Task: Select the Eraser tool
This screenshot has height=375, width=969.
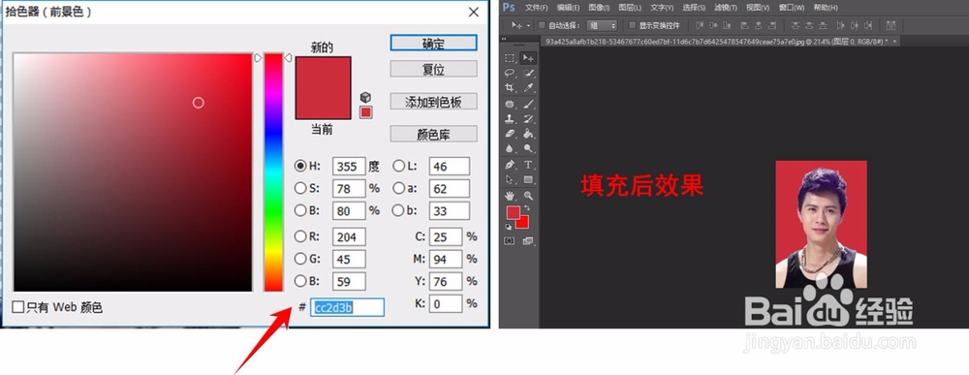Action: click(510, 134)
